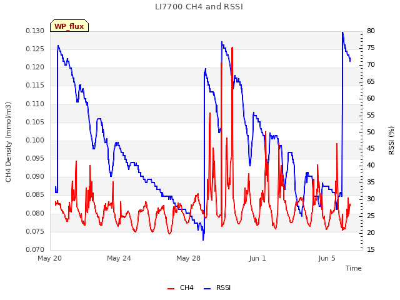Click the 0.070 left axis value
The height and width of the screenshot is (300, 400).
pyautogui.click(x=35, y=250)
